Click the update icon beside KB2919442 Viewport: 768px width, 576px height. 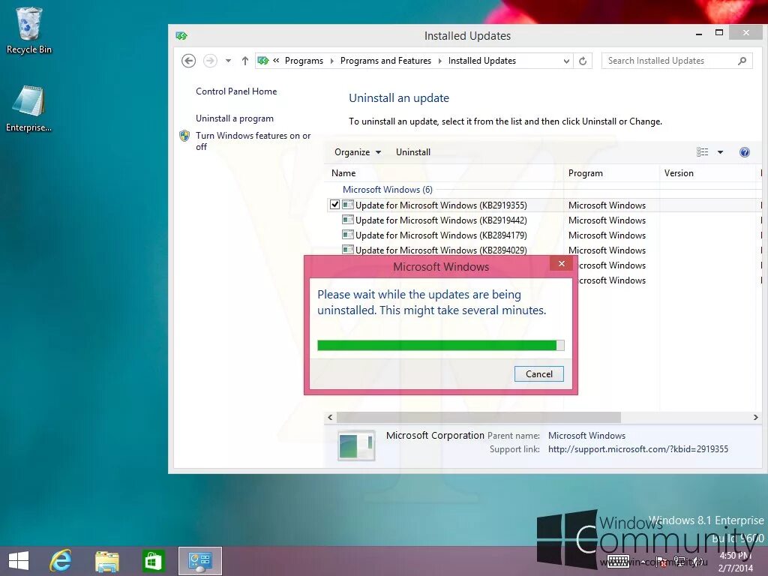tap(348, 220)
